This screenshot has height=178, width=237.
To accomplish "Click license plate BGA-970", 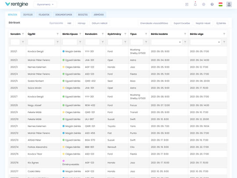I will click(x=90, y=140).
